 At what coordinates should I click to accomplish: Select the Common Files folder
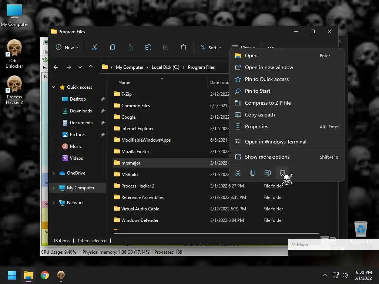135,106
